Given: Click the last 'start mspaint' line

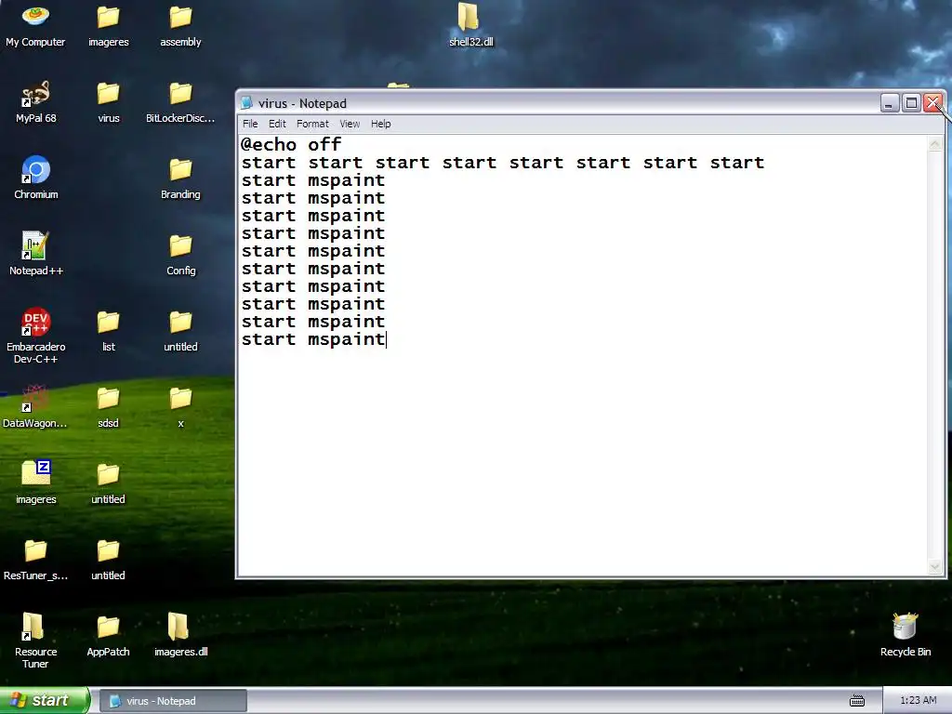Looking at the screenshot, I should 313,339.
